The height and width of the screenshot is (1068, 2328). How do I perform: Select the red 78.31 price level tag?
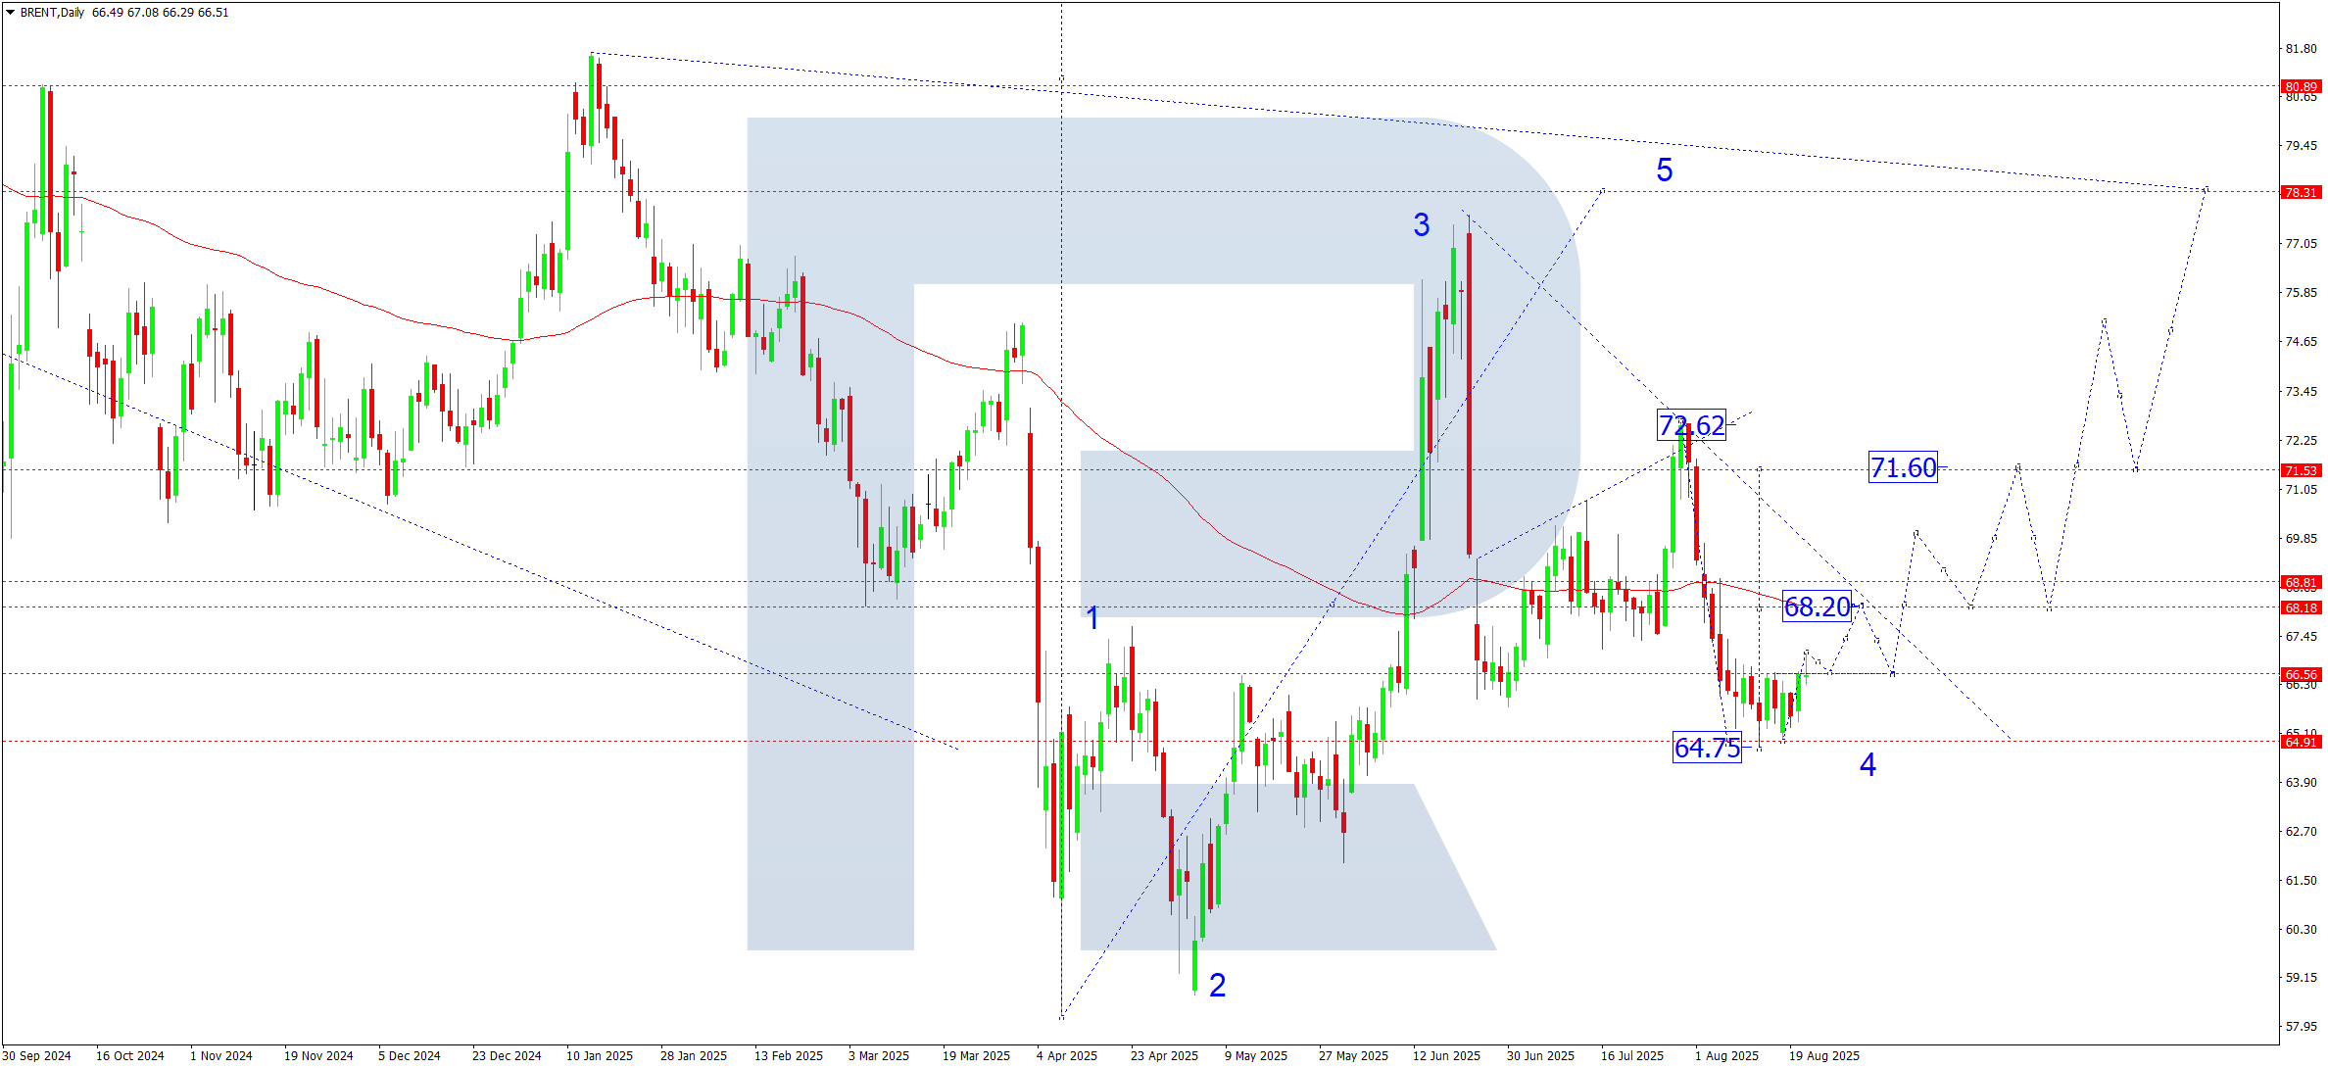pos(2301,192)
